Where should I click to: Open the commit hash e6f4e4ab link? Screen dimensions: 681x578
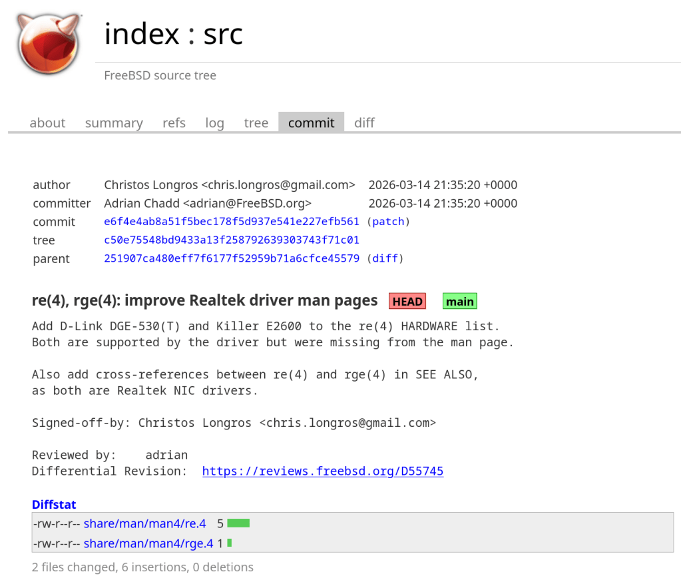click(x=231, y=222)
